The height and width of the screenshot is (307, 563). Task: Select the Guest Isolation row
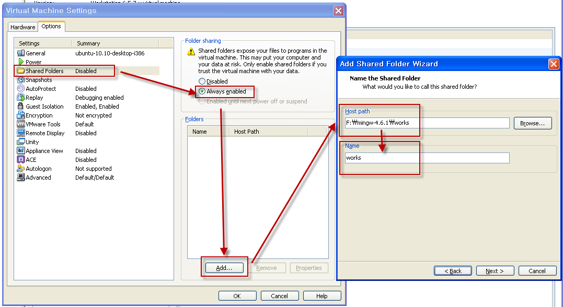pyautogui.click(x=87, y=106)
